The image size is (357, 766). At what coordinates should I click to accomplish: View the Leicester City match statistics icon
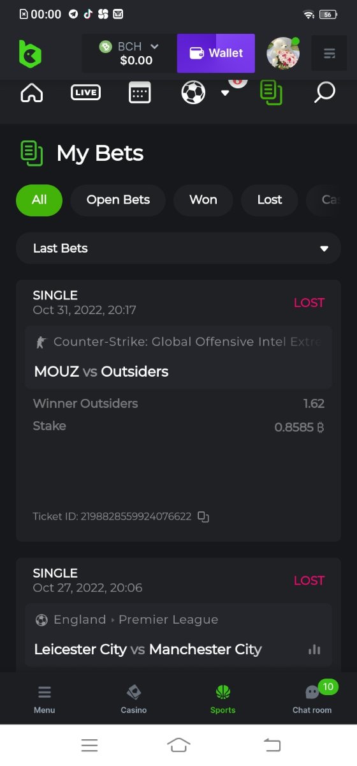(314, 649)
